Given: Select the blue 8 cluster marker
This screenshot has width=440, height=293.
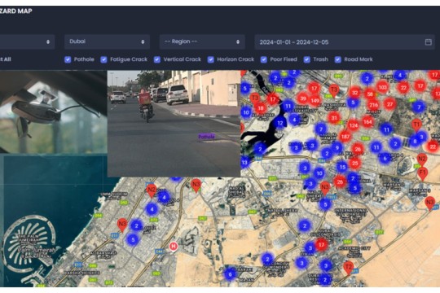Looking at the screenshot, I should 415,142.
